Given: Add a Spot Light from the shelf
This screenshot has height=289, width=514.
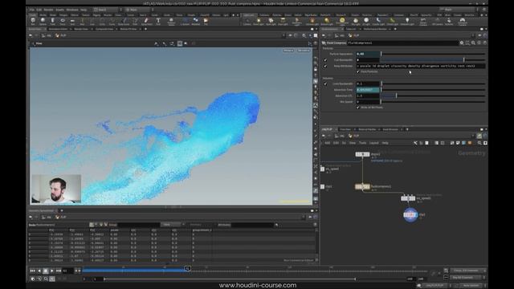Looking at the screenshot, I should pos(271,22).
